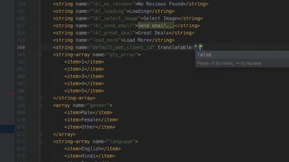The width and height of the screenshot is (289, 162).
Task: Click the 'Male' item text
Action: point(87,112)
